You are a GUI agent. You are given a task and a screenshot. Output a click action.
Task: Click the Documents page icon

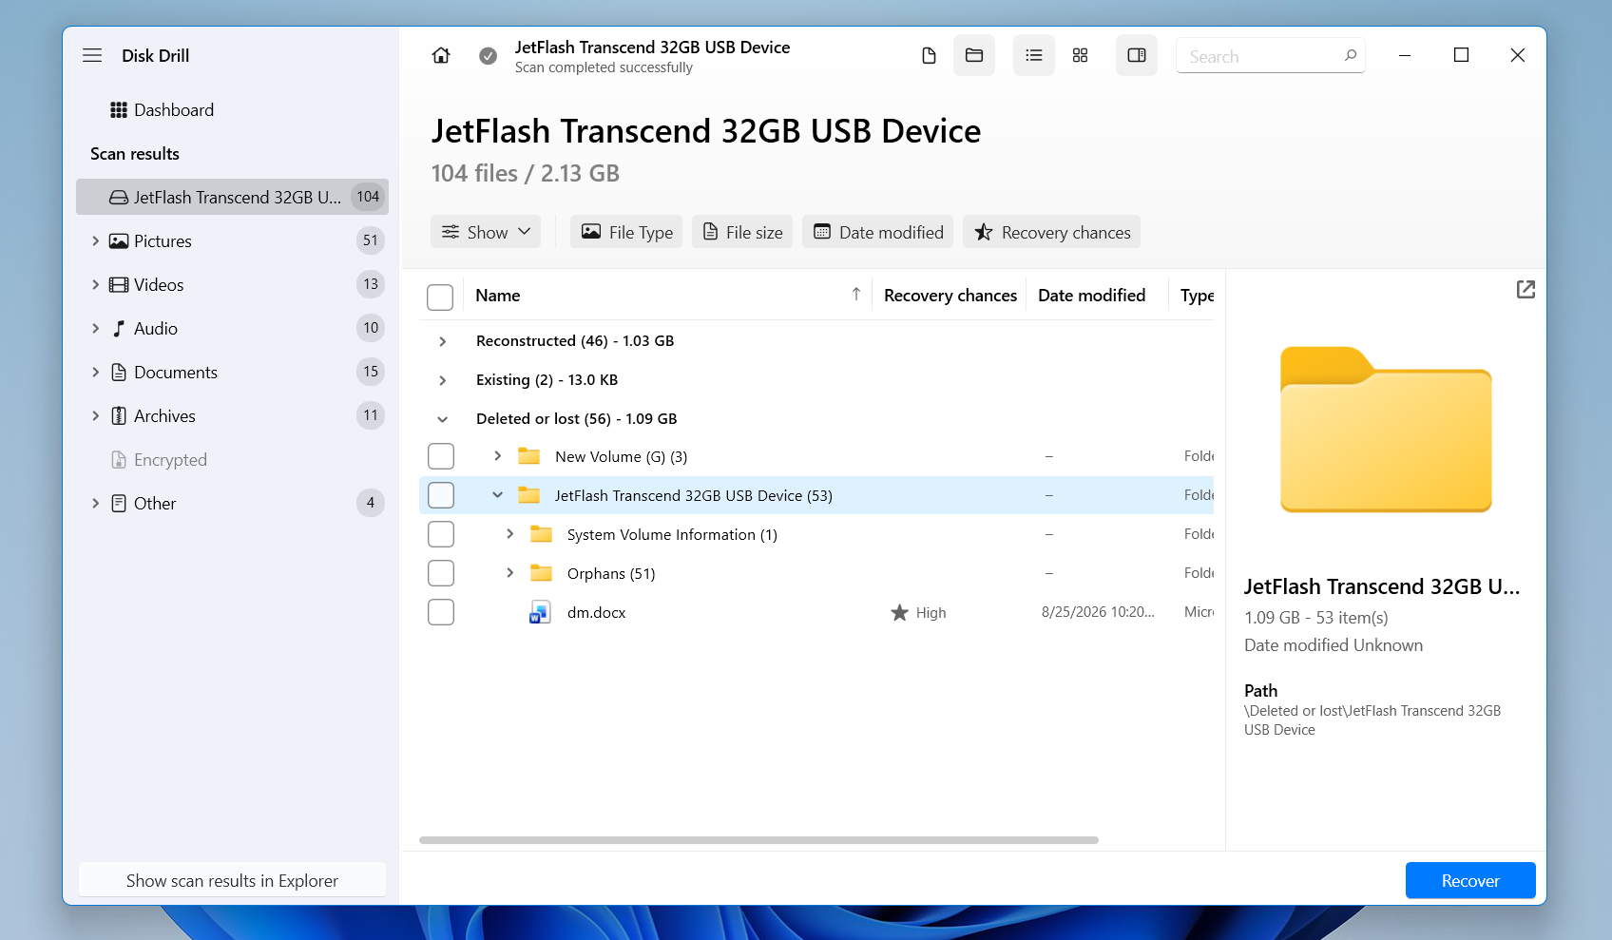[119, 373]
